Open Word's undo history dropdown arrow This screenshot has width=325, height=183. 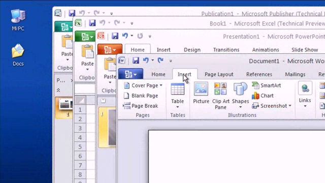click(x=152, y=60)
